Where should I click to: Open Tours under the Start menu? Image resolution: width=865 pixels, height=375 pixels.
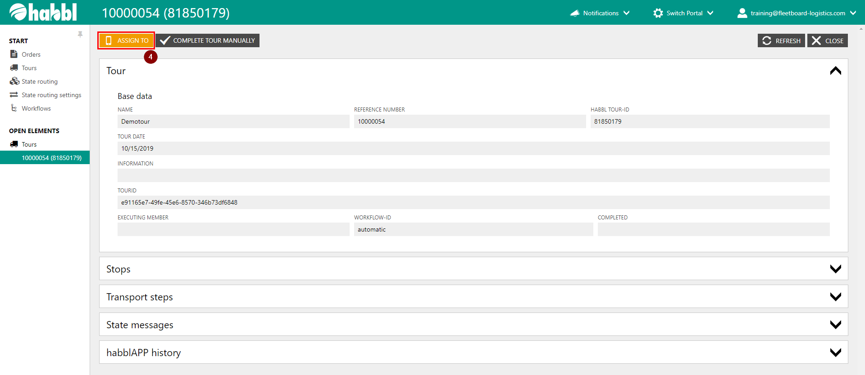click(x=29, y=68)
